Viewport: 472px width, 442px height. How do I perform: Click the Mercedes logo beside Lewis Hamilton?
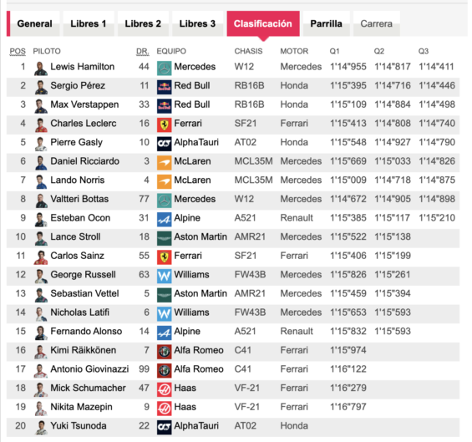pyautogui.click(x=164, y=68)
